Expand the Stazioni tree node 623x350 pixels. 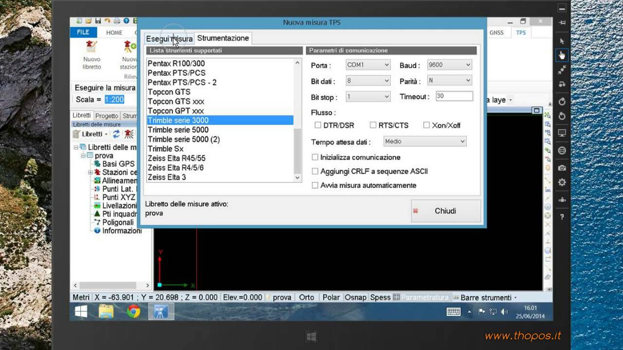(x=91, y=173)
